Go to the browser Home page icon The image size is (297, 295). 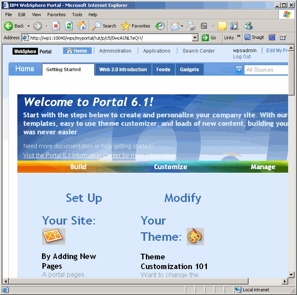click(82, 26)
